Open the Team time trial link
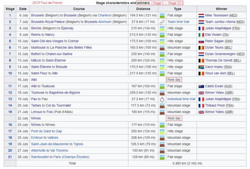The height and width of the screenshot is (169, 250). [x=178, y=22]
